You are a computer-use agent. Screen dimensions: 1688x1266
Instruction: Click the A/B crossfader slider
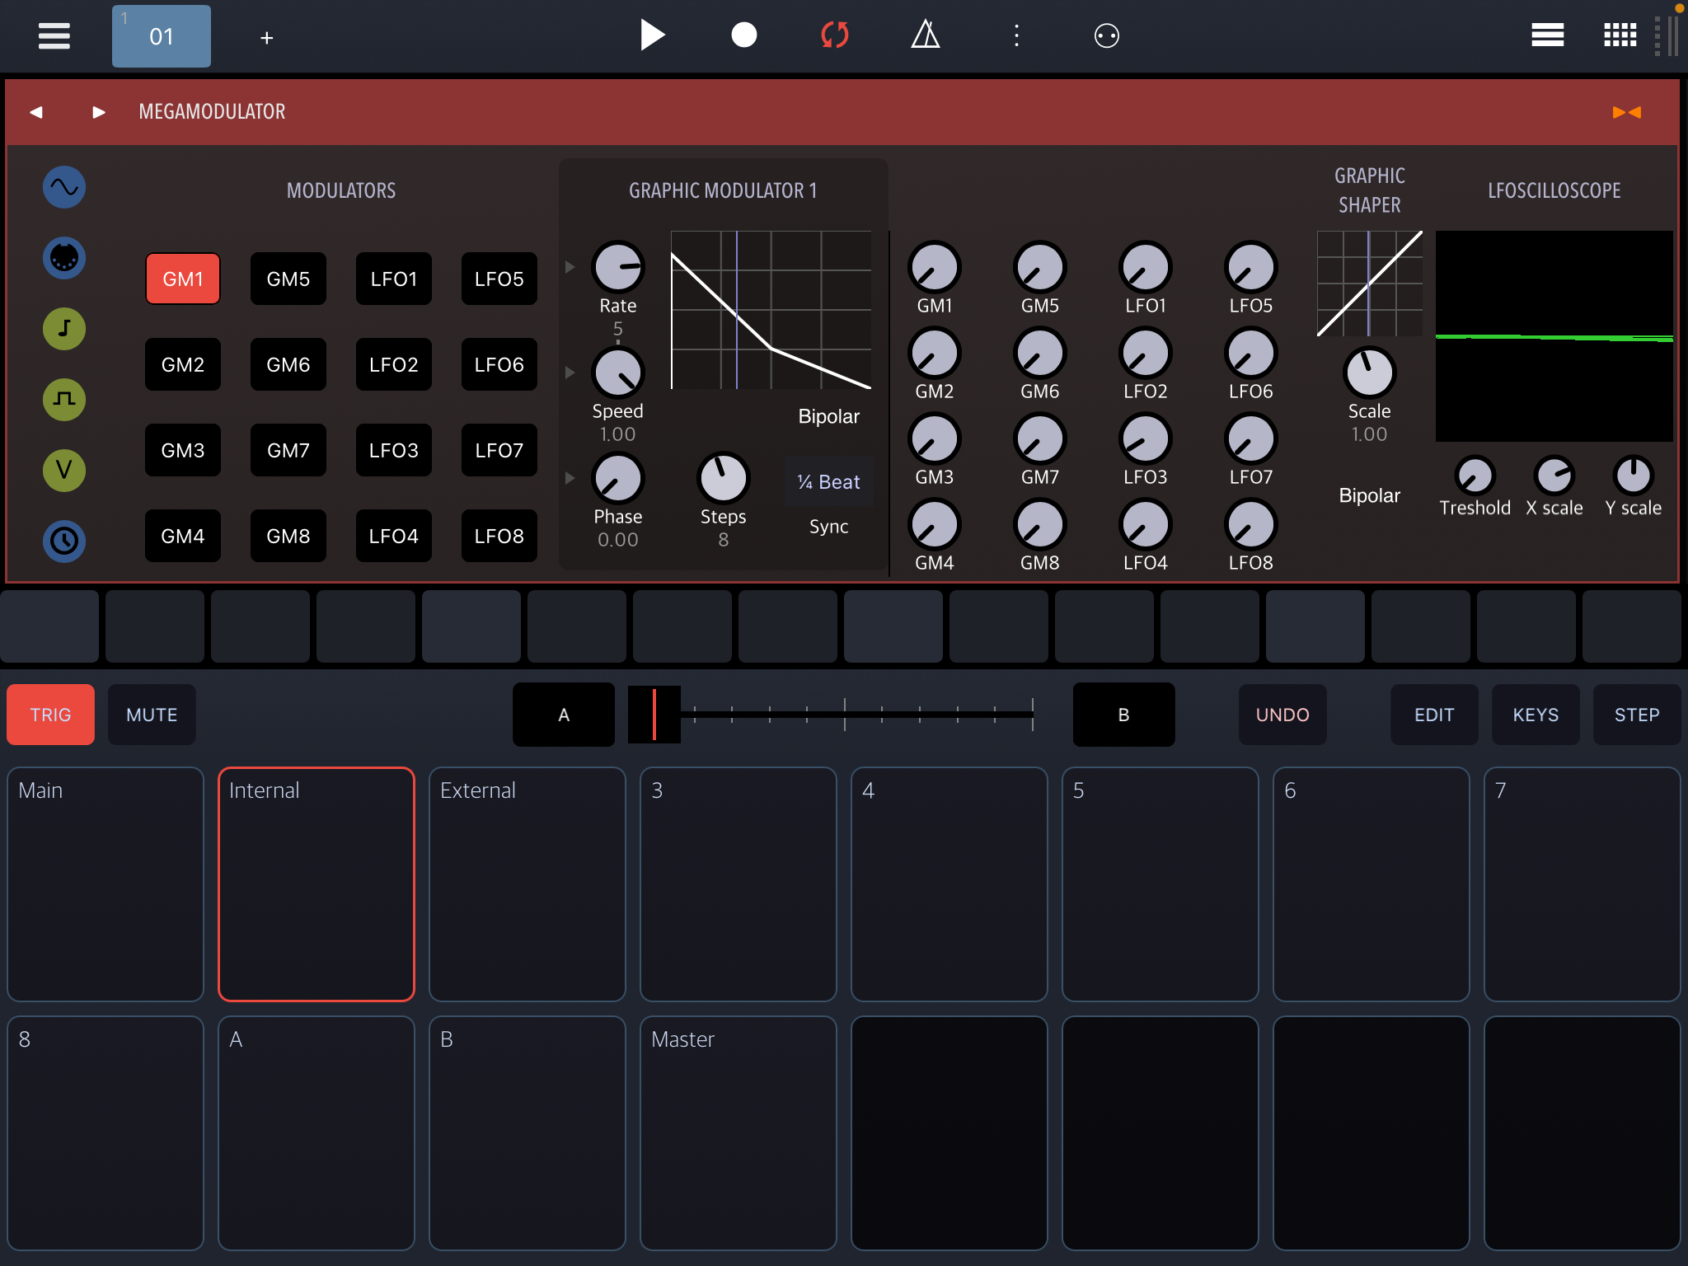click(x=831, y=715)
